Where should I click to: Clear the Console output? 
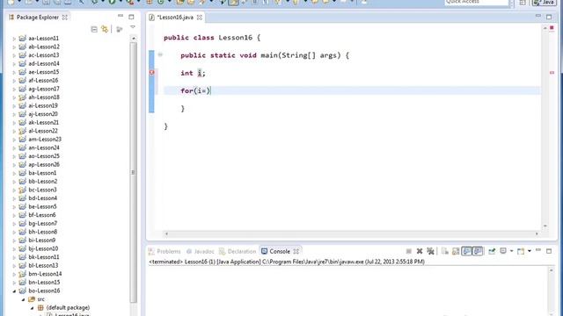445,251
